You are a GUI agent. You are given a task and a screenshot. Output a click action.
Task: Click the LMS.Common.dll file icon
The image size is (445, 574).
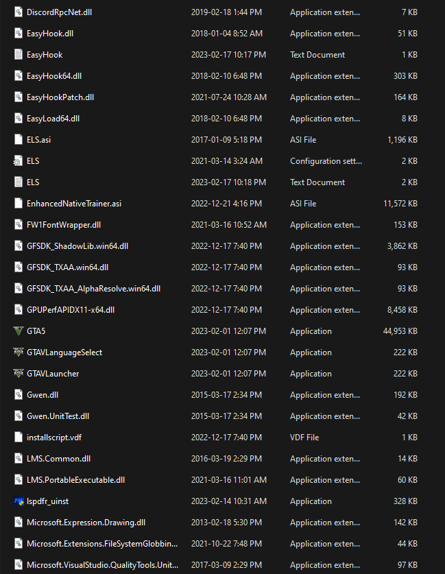click(x=19, y=458)
